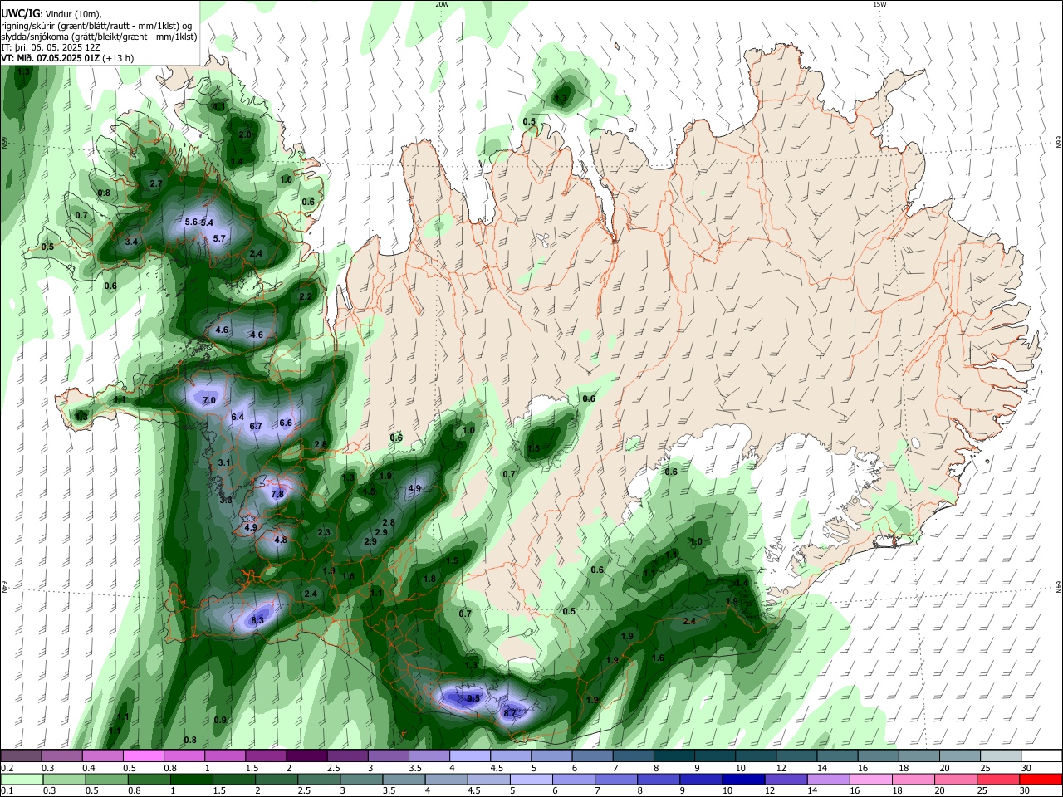
Task: Click the '6.6' precipitation value
Action: pyautogui.click(x=286, y=423)
